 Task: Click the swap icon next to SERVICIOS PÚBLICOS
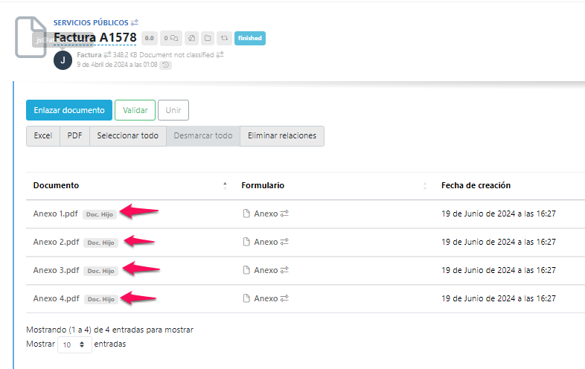135,23
